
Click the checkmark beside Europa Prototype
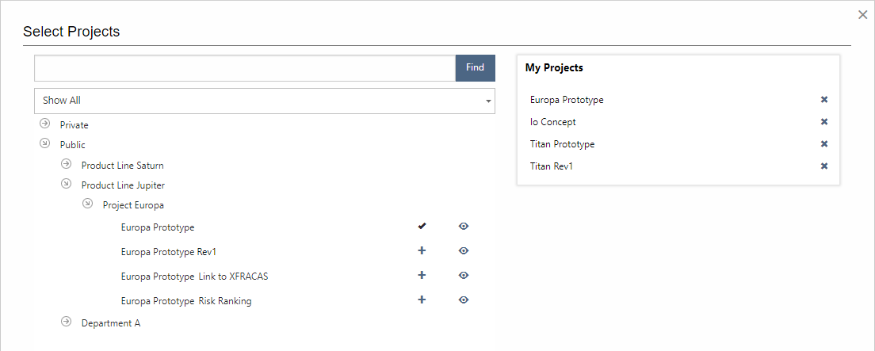point(422,227)
